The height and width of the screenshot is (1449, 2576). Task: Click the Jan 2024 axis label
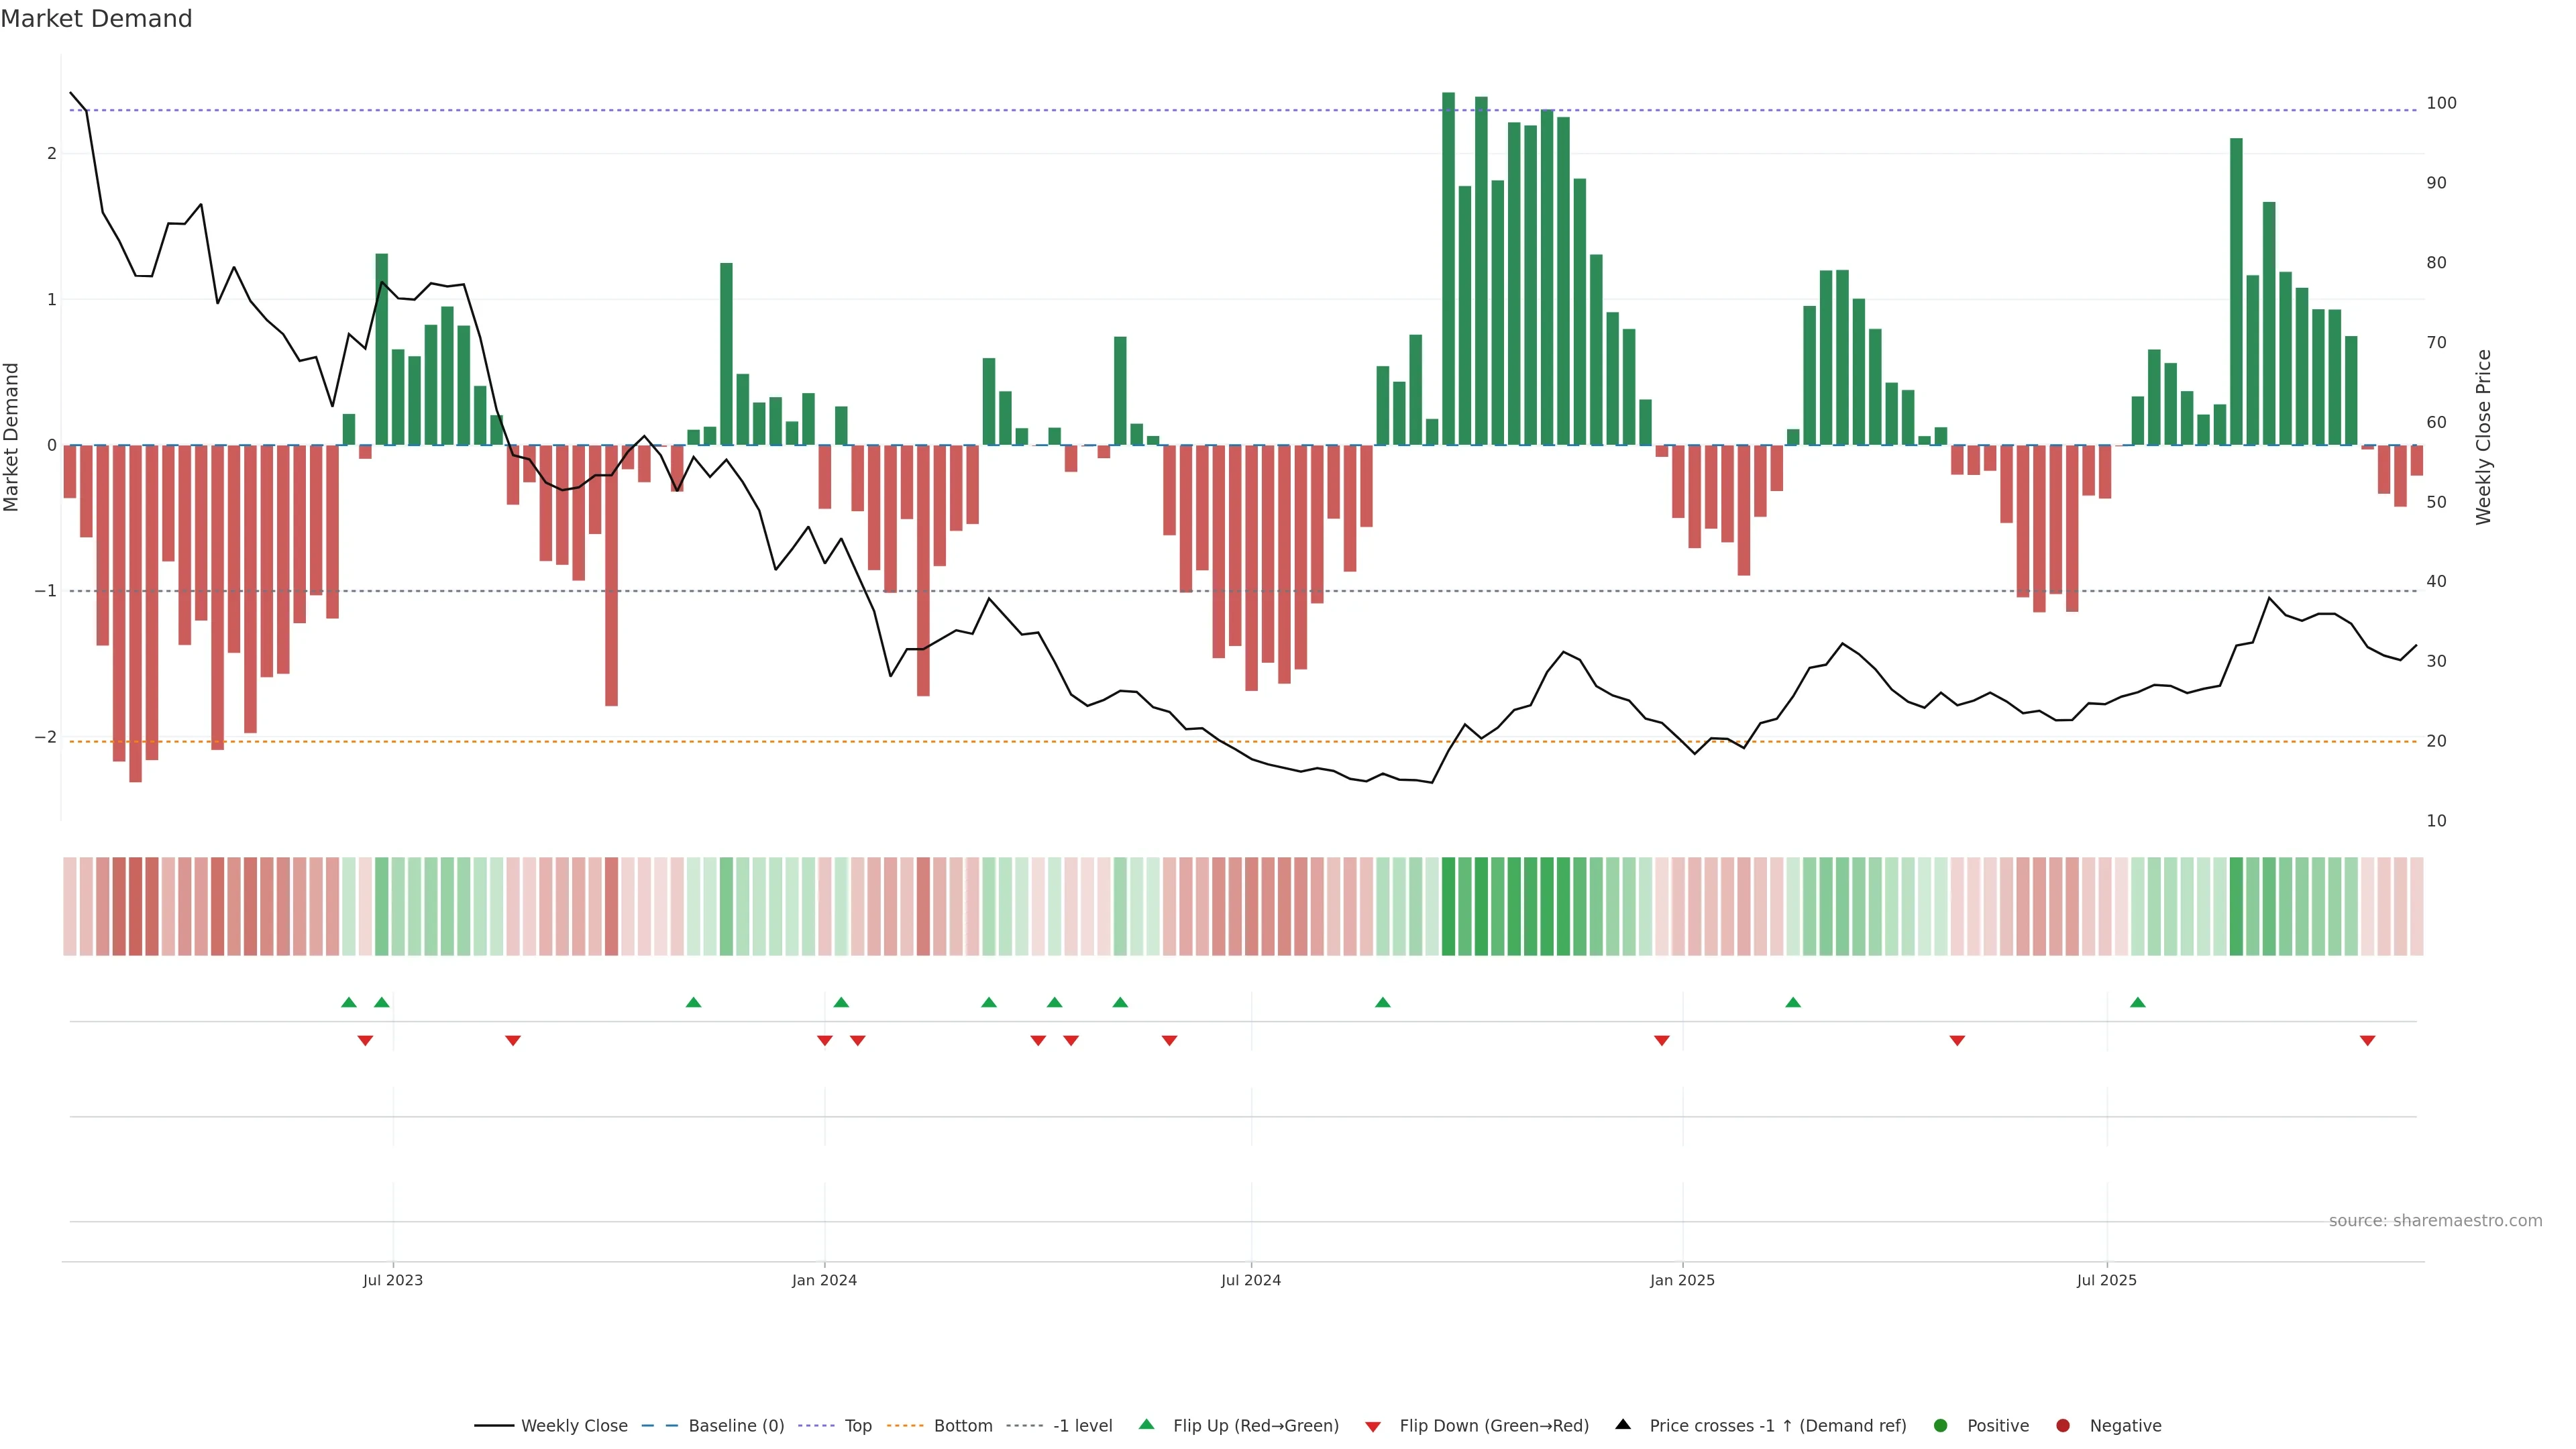pos(824,1280)
